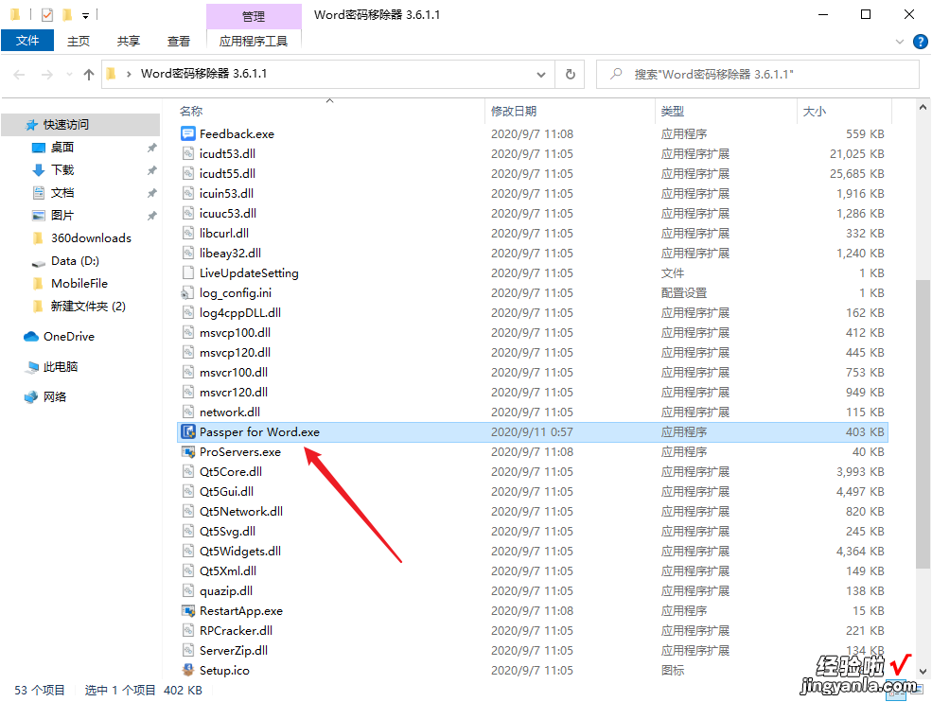The height and width of the screenshot is (702, 932).
Task: Click the This PC icon in sidebar
Action: point(31,367)
